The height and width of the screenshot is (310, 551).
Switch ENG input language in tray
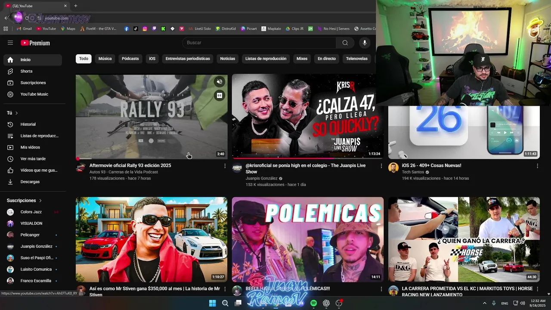[x=505, y=303]
